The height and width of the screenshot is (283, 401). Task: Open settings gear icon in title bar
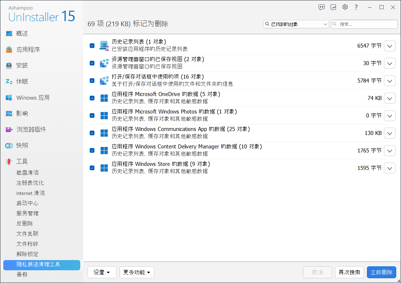(345, 7)
